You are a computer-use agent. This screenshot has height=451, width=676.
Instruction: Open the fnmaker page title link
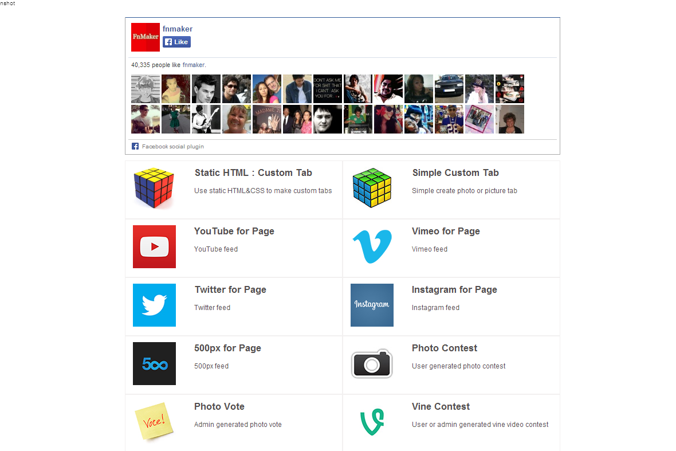pyautogui.click(x=177, y=29)
